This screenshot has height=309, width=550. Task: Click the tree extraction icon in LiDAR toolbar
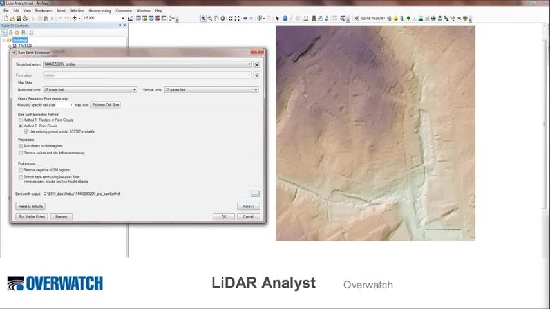pyautogui.click(x=408, y=18)
